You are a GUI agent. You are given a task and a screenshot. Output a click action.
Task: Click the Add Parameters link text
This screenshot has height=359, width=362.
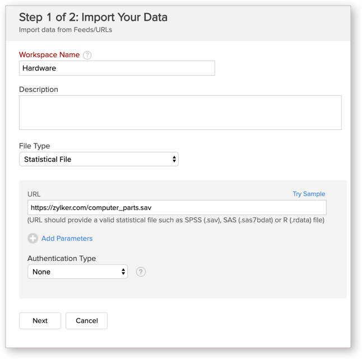(67, 238)
